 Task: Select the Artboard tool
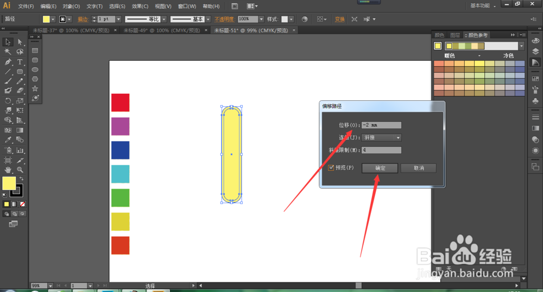point(8,160)
